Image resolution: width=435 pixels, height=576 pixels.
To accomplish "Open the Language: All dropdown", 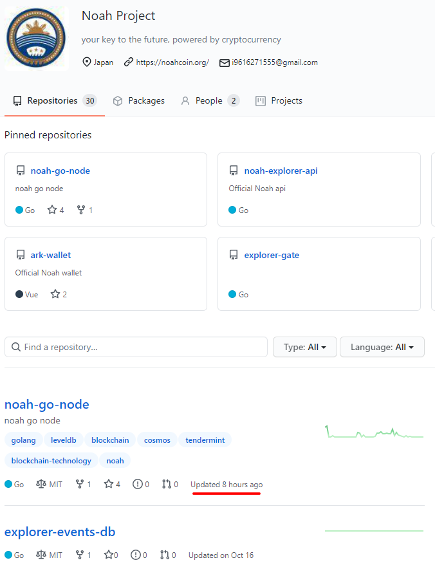I will click(382, 347).
